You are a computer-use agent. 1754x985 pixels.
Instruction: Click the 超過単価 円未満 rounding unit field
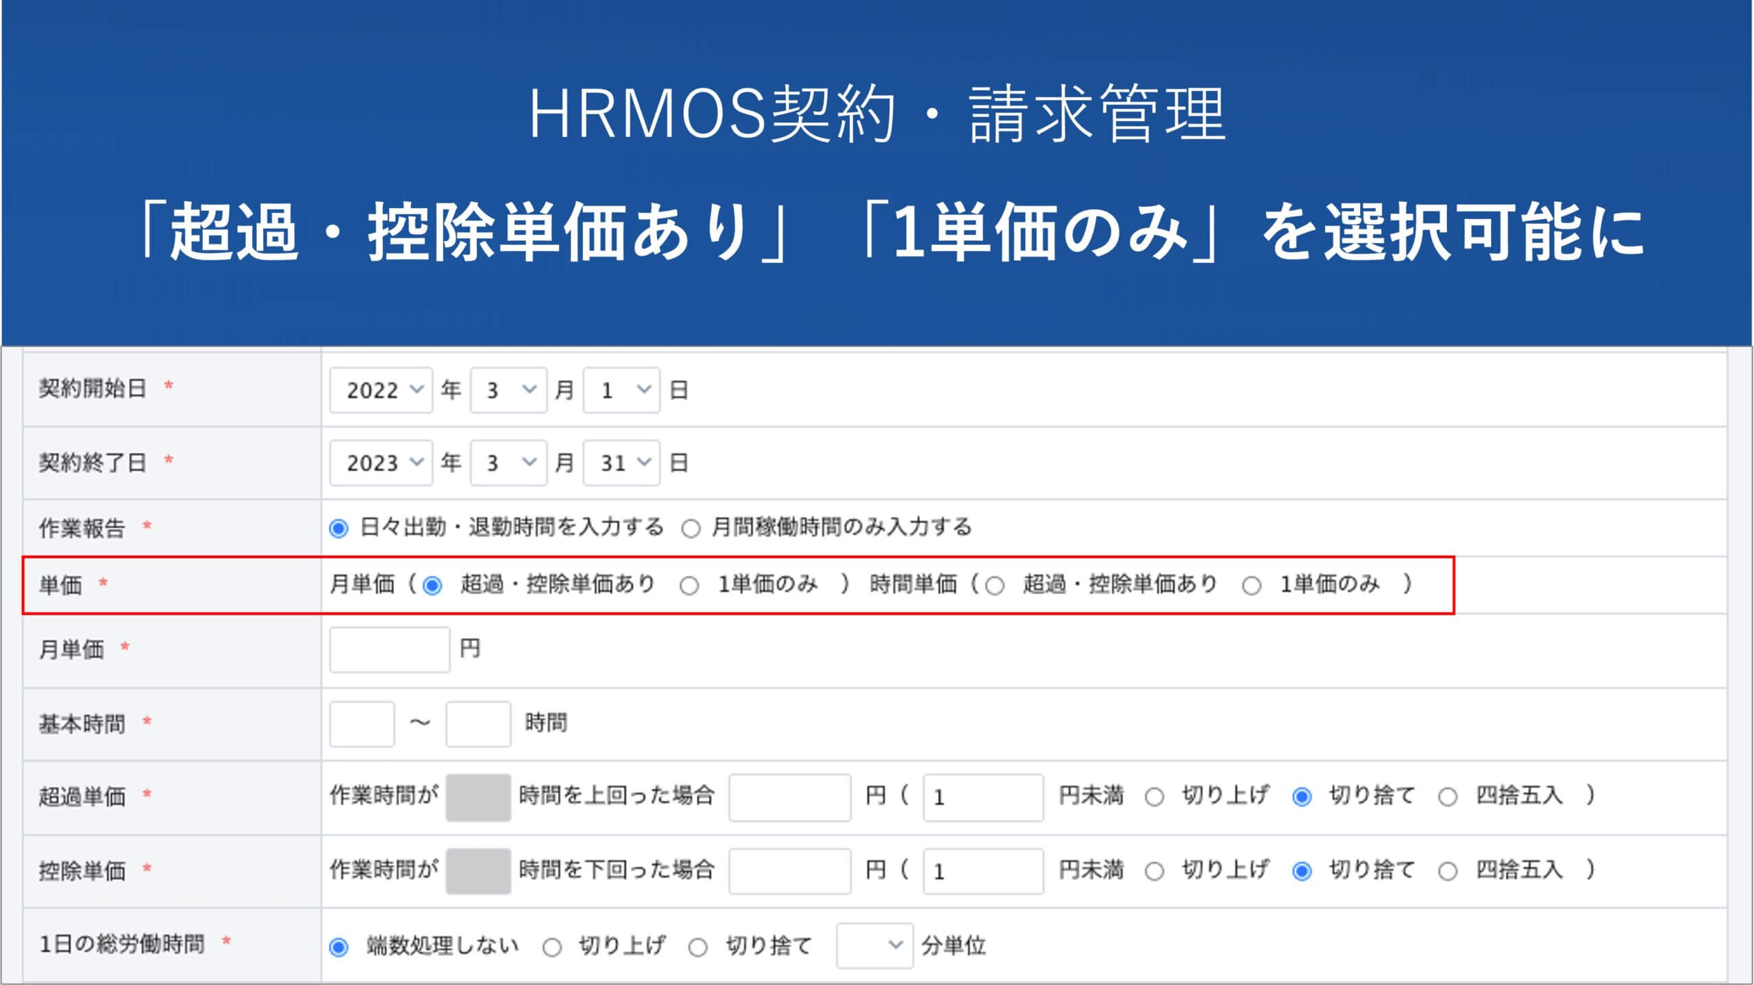983,797
